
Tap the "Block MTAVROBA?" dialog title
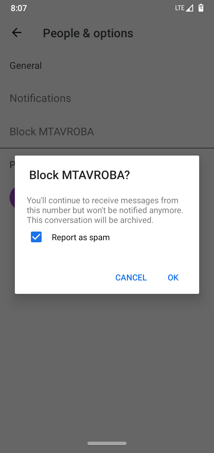click(x=80, y=175)
